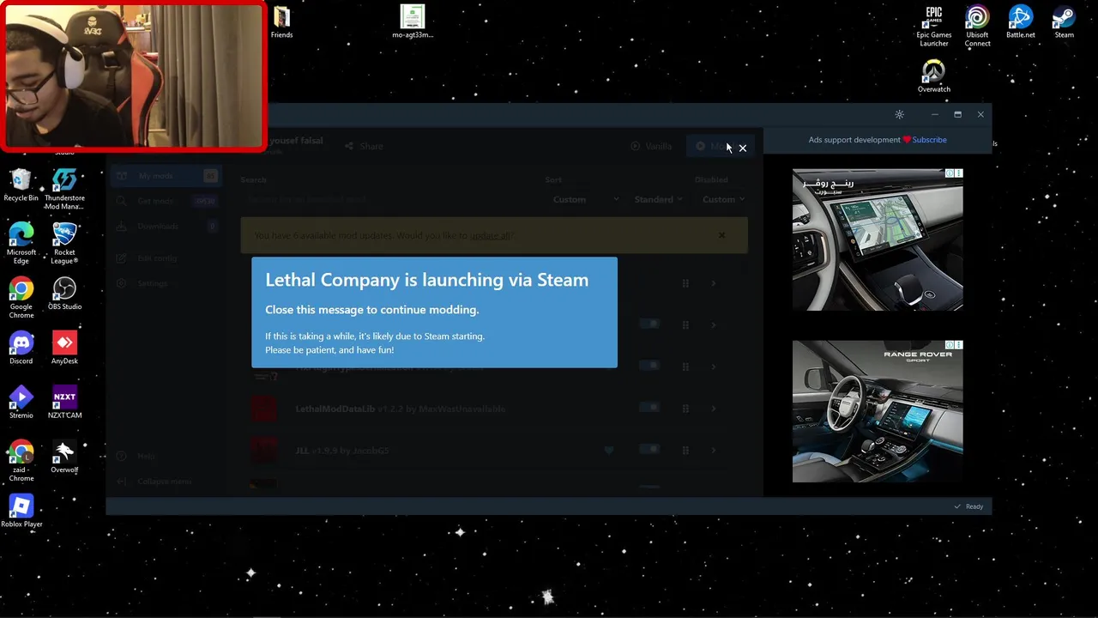
Task: Open the Battle.net desktop icon
Action: 1021,21
